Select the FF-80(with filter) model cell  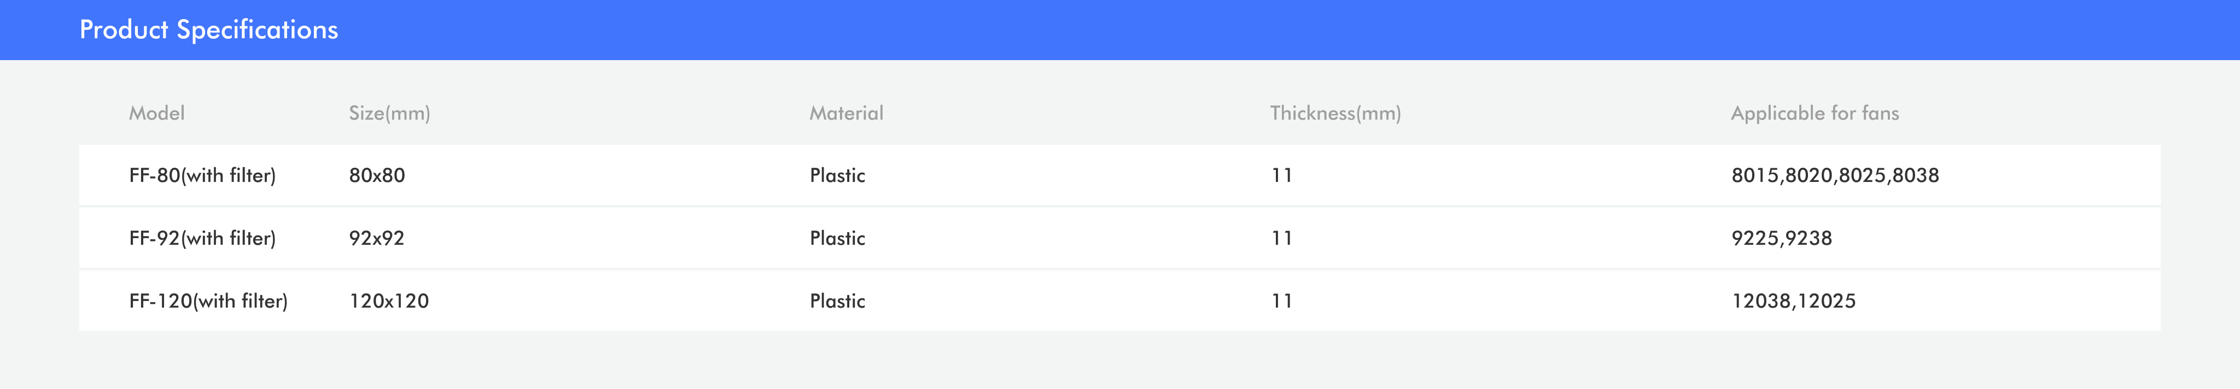pyautogui.click(x=202, y=175)
